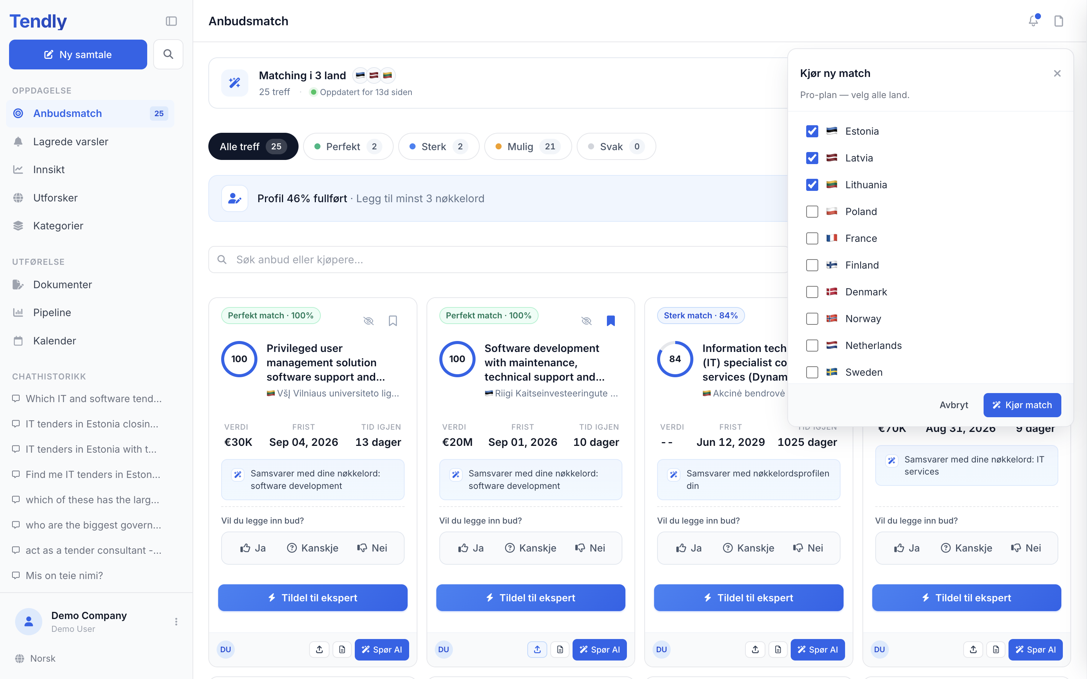1087x679 pixels.
Task: Collapse the sidebar panel icon
Action: (171, 21)
